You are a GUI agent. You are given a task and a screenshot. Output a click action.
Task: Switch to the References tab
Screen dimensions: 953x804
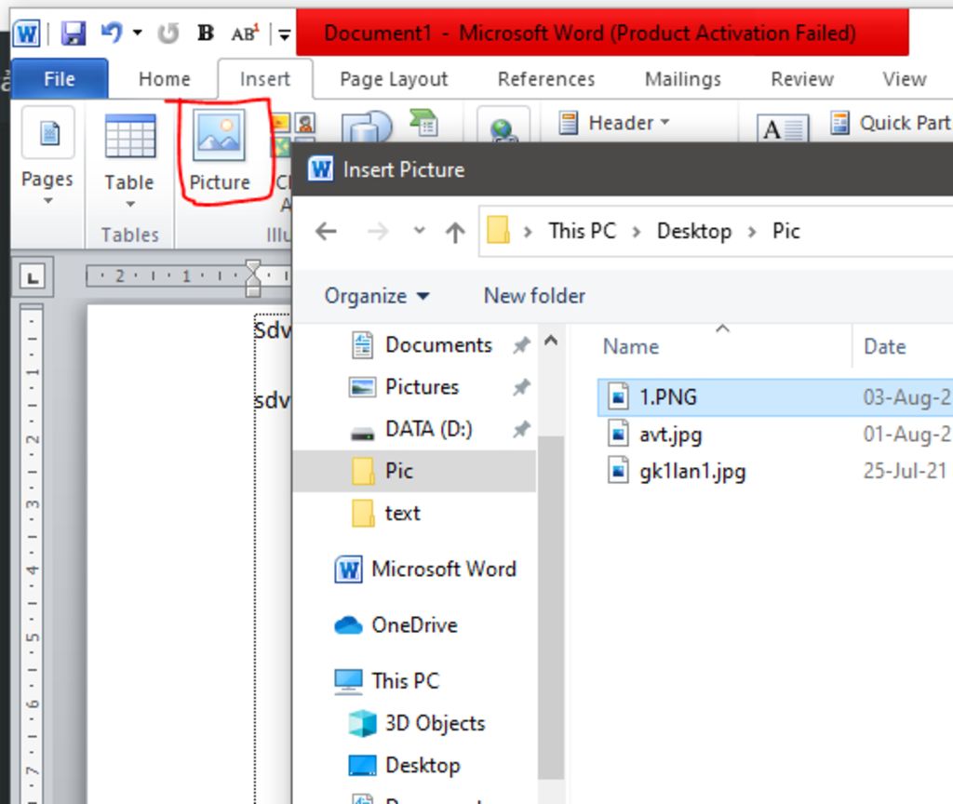click(545, 79)
